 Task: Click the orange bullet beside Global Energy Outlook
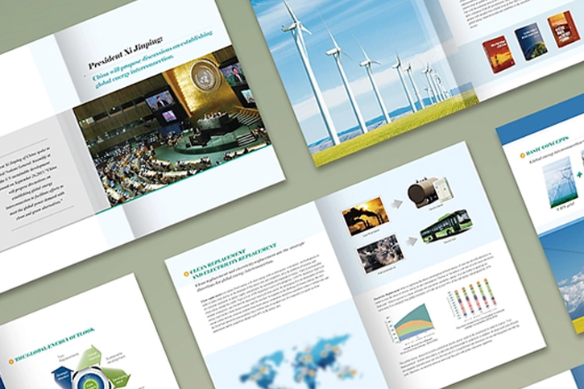tap(11, 361)
